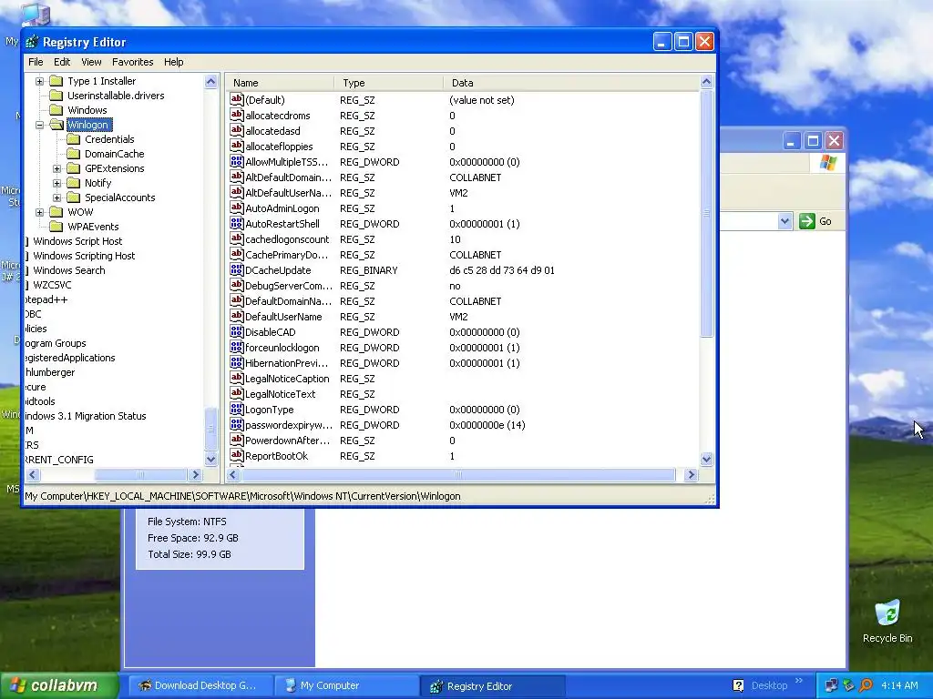Click the Userinstallable.drivers folder icon
Image resolution: width=933 pixels, height=699 pixels.
(56, 95)
